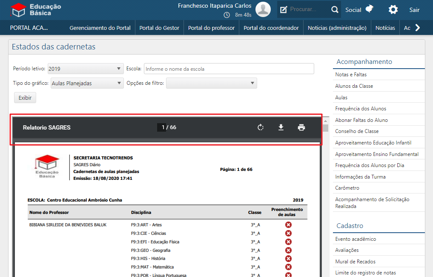Click 'F9:3:MAT - Matemática' discipline text

point(152,267)
